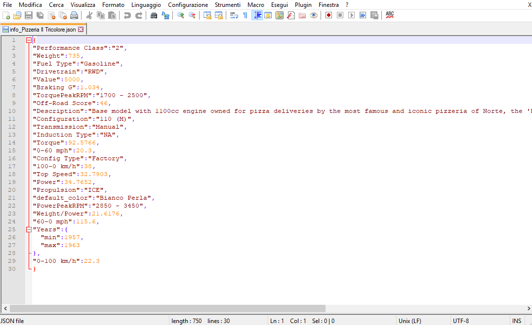The width and height of the screenshot is (532, 325).
Task: Undo the last action via toolbar
Action: pyautogui.click(x=127, y=15)
